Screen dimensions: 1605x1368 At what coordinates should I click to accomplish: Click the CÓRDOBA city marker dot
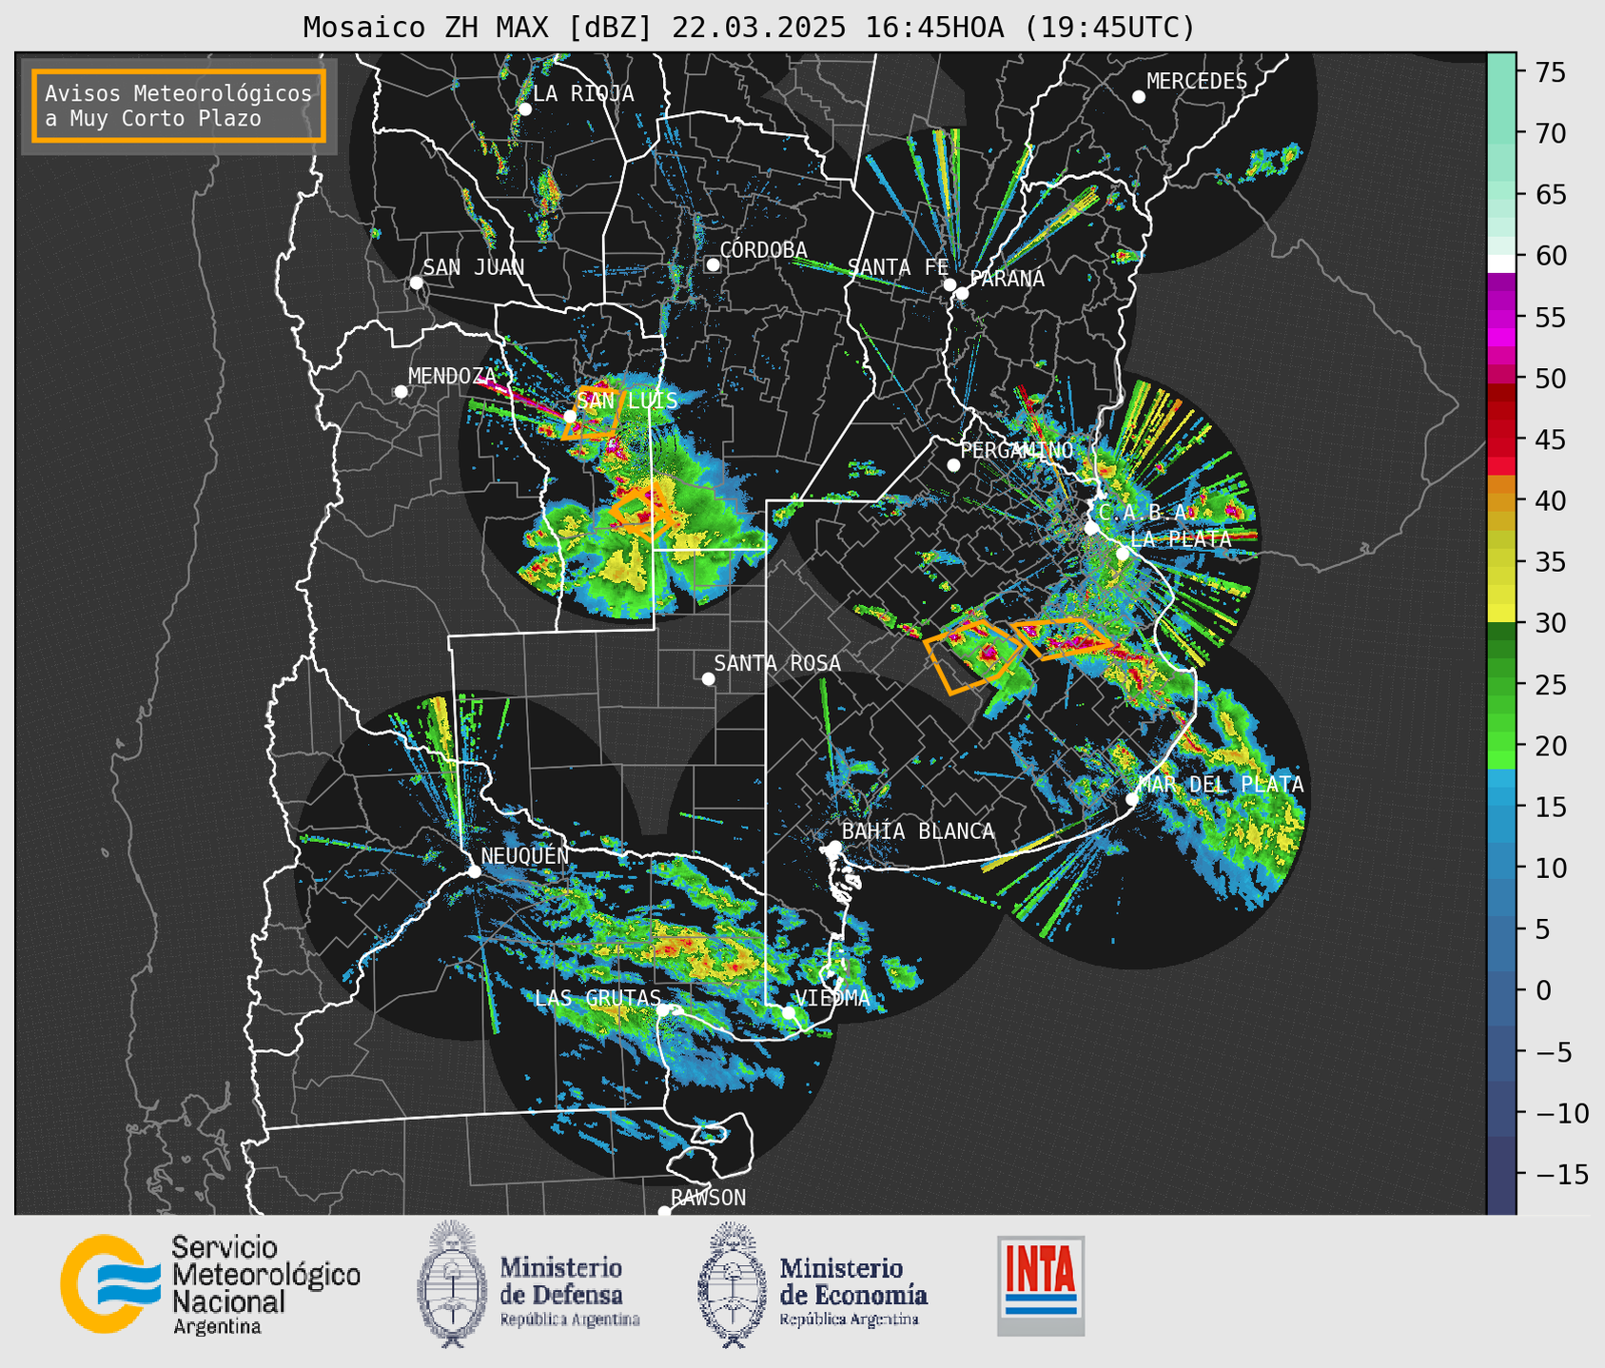click(x=713, y=264)
